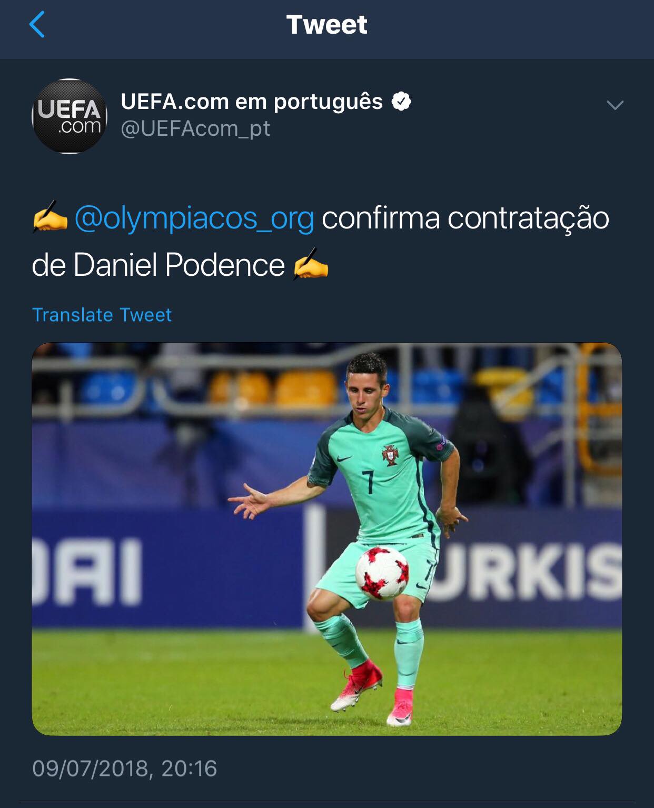Tap the writing hand emoji before @olympiacos_org
Screen dimensions: 654x808
[50, 217]
